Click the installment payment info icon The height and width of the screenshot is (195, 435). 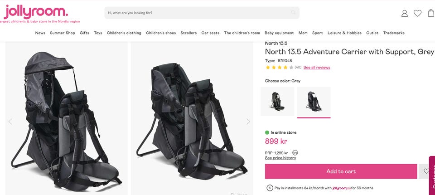point(270,188)
